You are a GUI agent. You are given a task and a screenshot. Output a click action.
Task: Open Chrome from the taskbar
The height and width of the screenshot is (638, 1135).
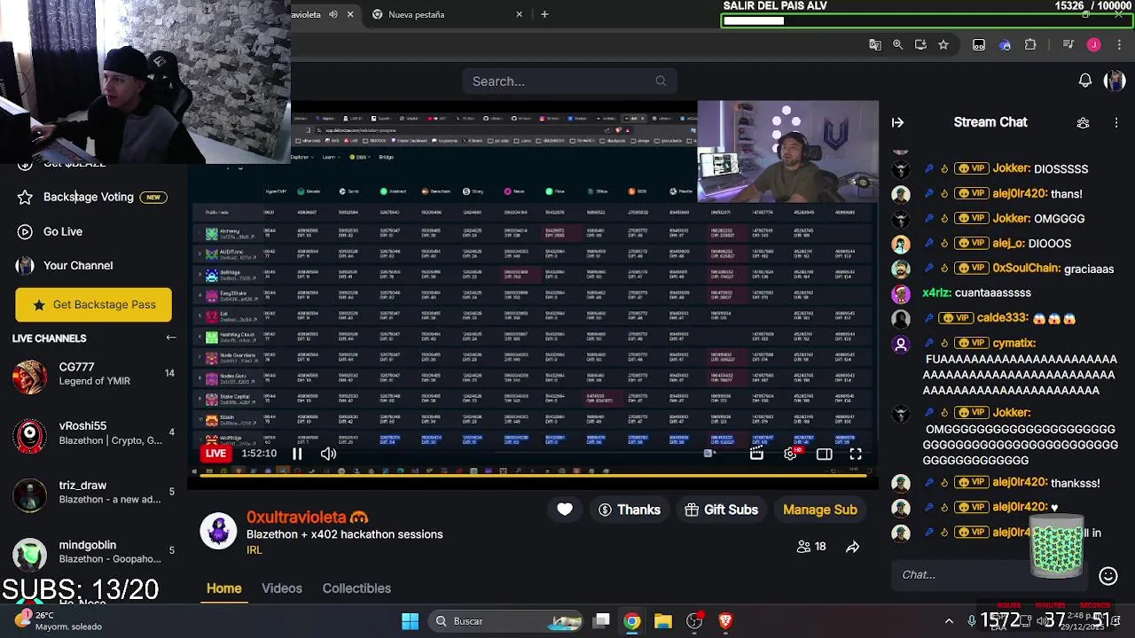[x=632, y=621]
